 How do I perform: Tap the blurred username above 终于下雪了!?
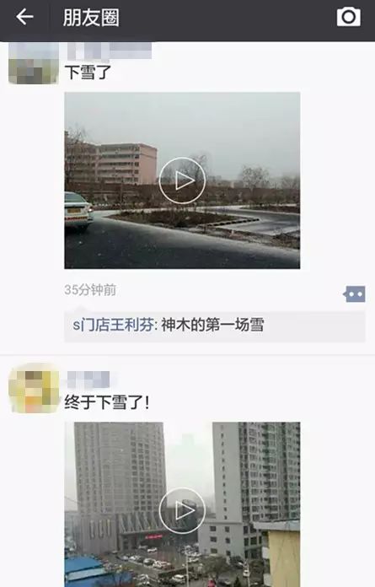pos(89,380)
